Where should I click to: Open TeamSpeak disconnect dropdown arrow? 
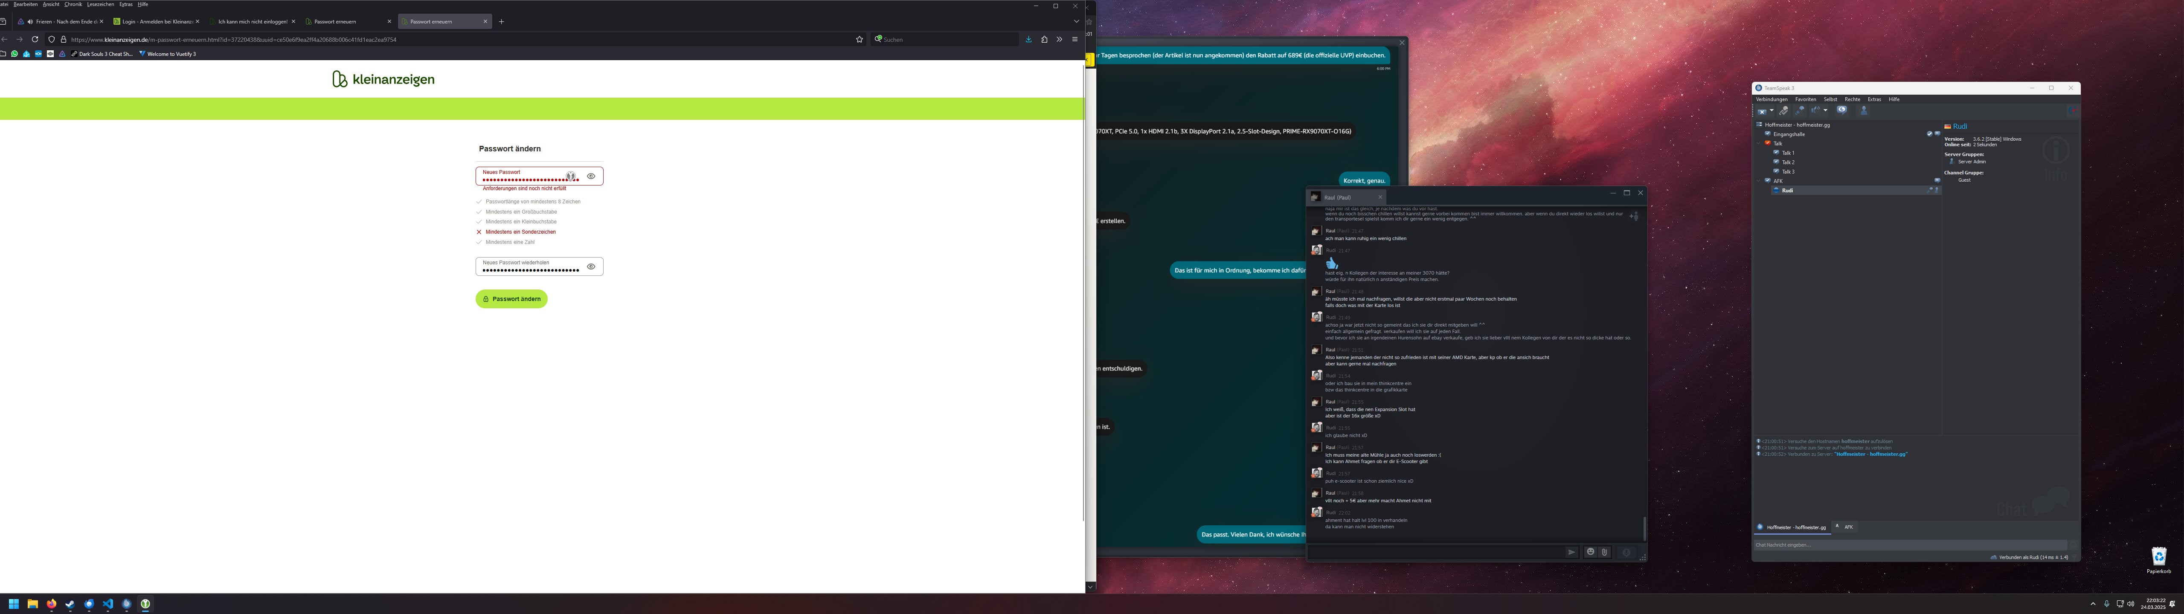[1772, 110]
